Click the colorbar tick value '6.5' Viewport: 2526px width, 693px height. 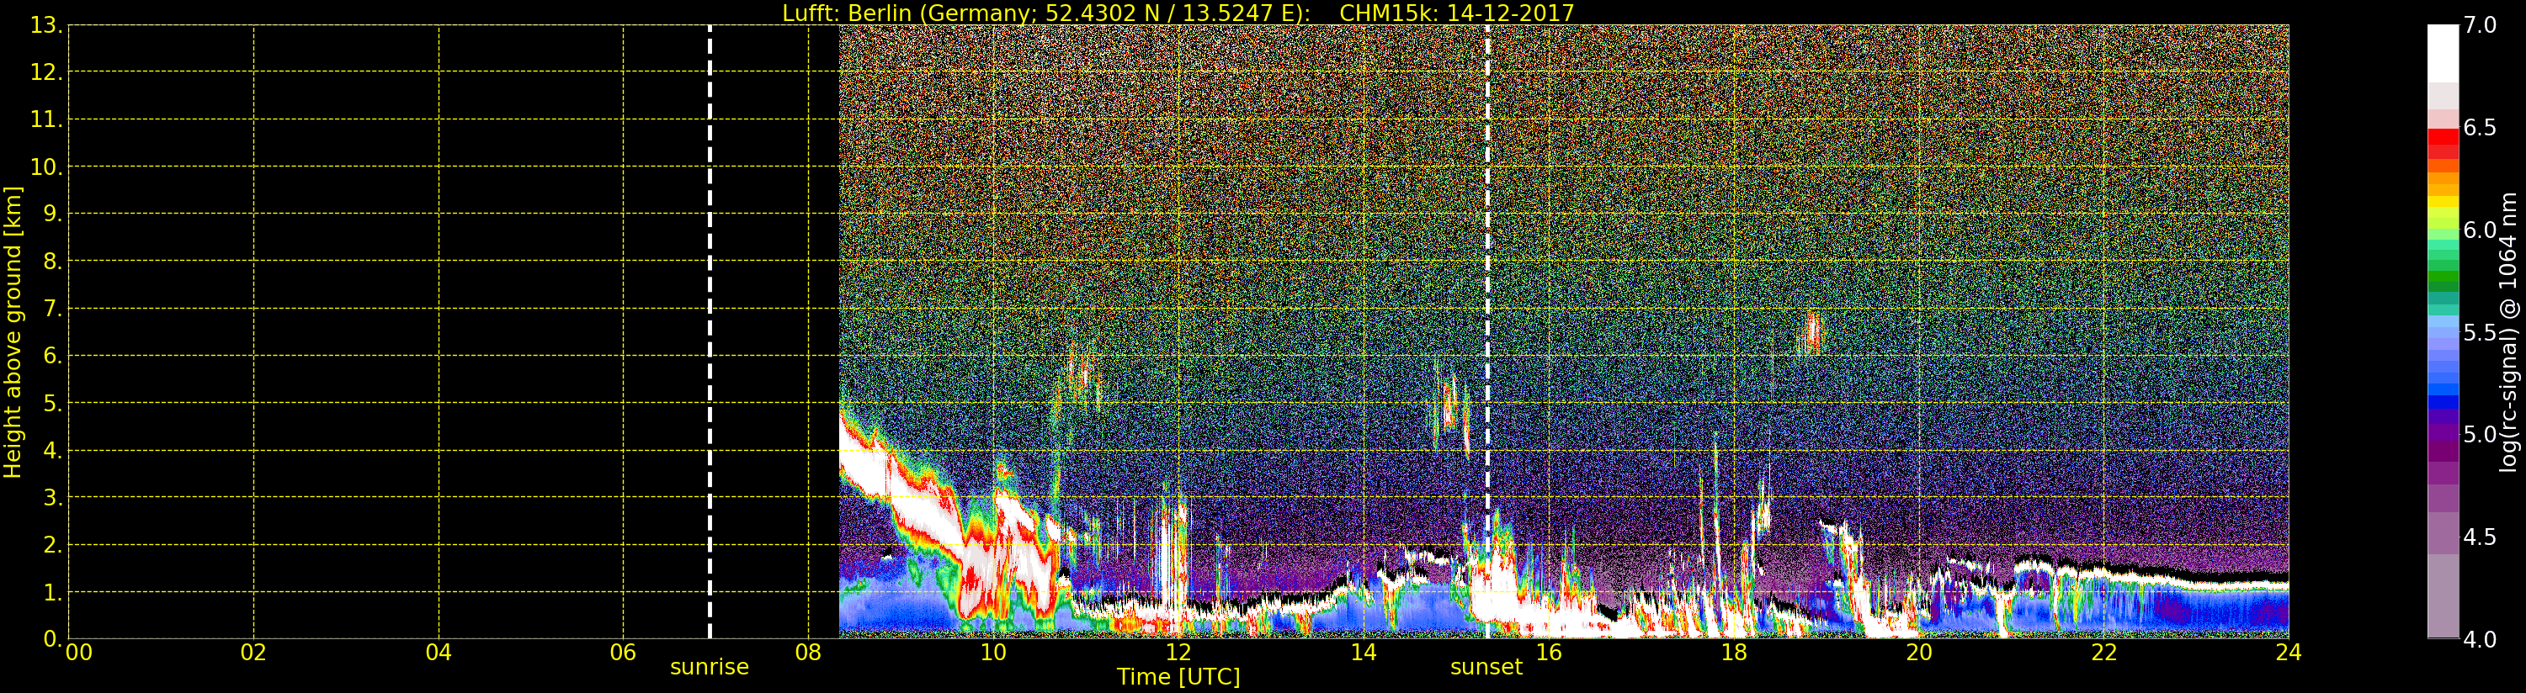2480,128
